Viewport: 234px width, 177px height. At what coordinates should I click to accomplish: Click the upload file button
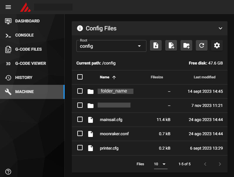click(156, 45)
